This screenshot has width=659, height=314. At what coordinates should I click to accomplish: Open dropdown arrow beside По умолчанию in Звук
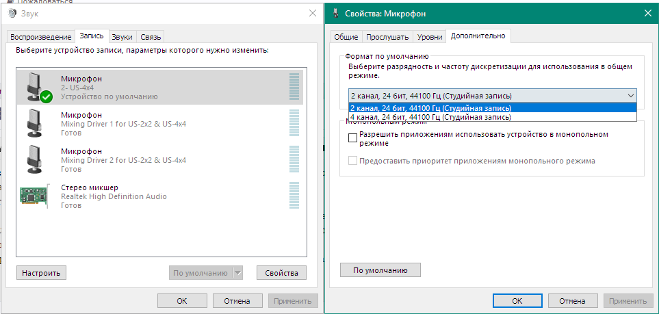238,273
